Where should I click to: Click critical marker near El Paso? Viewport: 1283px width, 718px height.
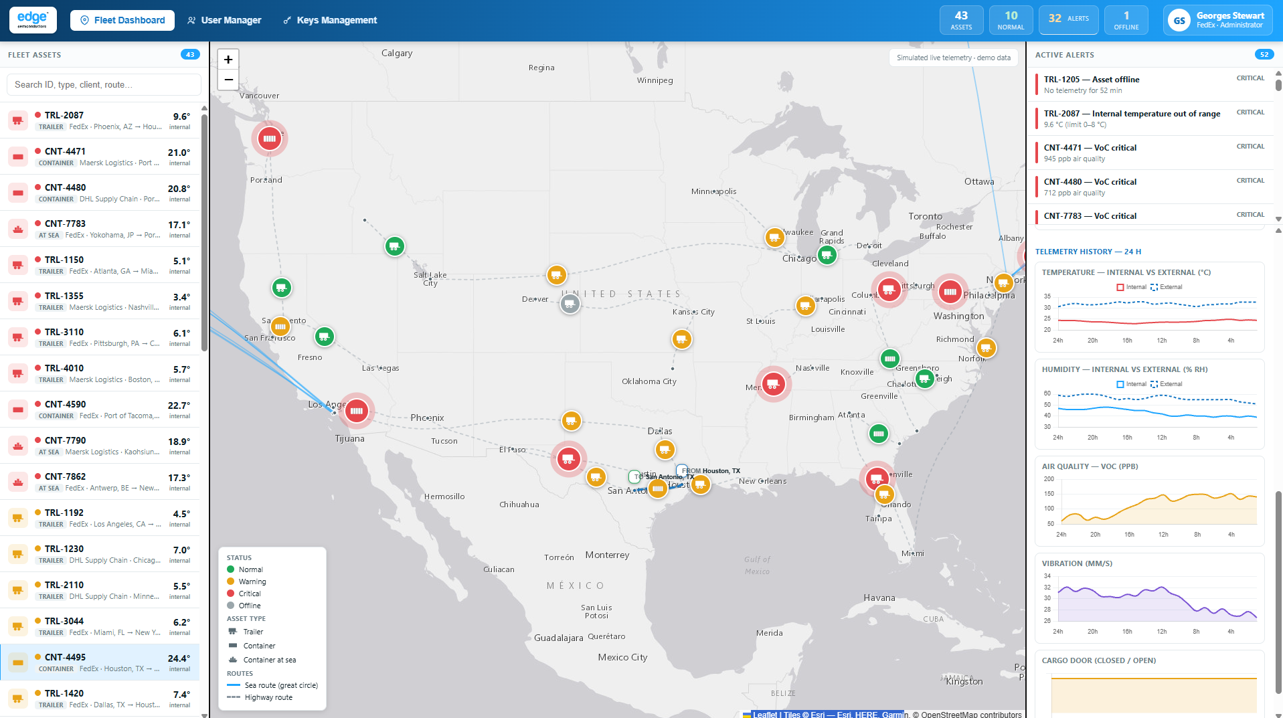pyautogui.click(x=568, y=459)
